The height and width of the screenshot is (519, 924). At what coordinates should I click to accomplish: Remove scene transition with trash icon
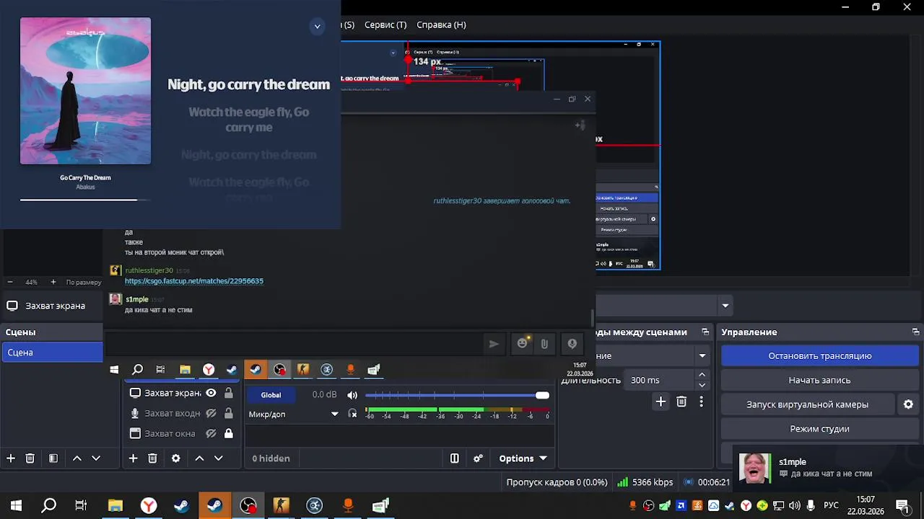click(x=681, y=402)
